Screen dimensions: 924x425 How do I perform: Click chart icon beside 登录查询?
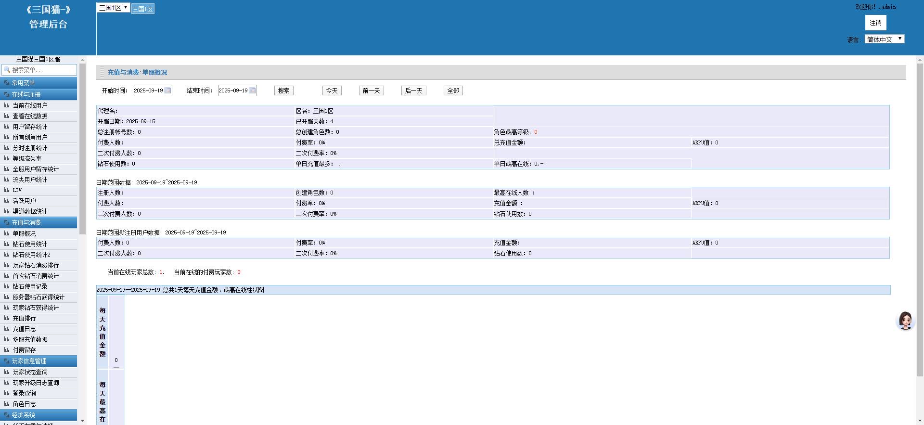pos(7,393)
